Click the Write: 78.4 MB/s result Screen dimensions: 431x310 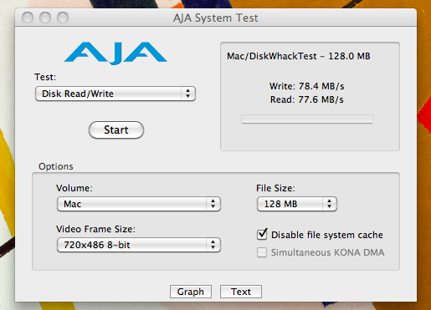coord(307,86)
